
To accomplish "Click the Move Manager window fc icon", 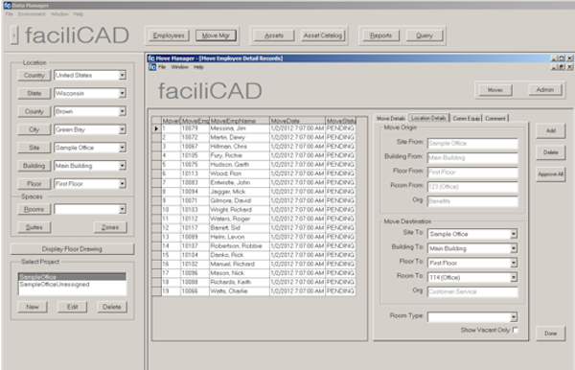I will 151,58.
